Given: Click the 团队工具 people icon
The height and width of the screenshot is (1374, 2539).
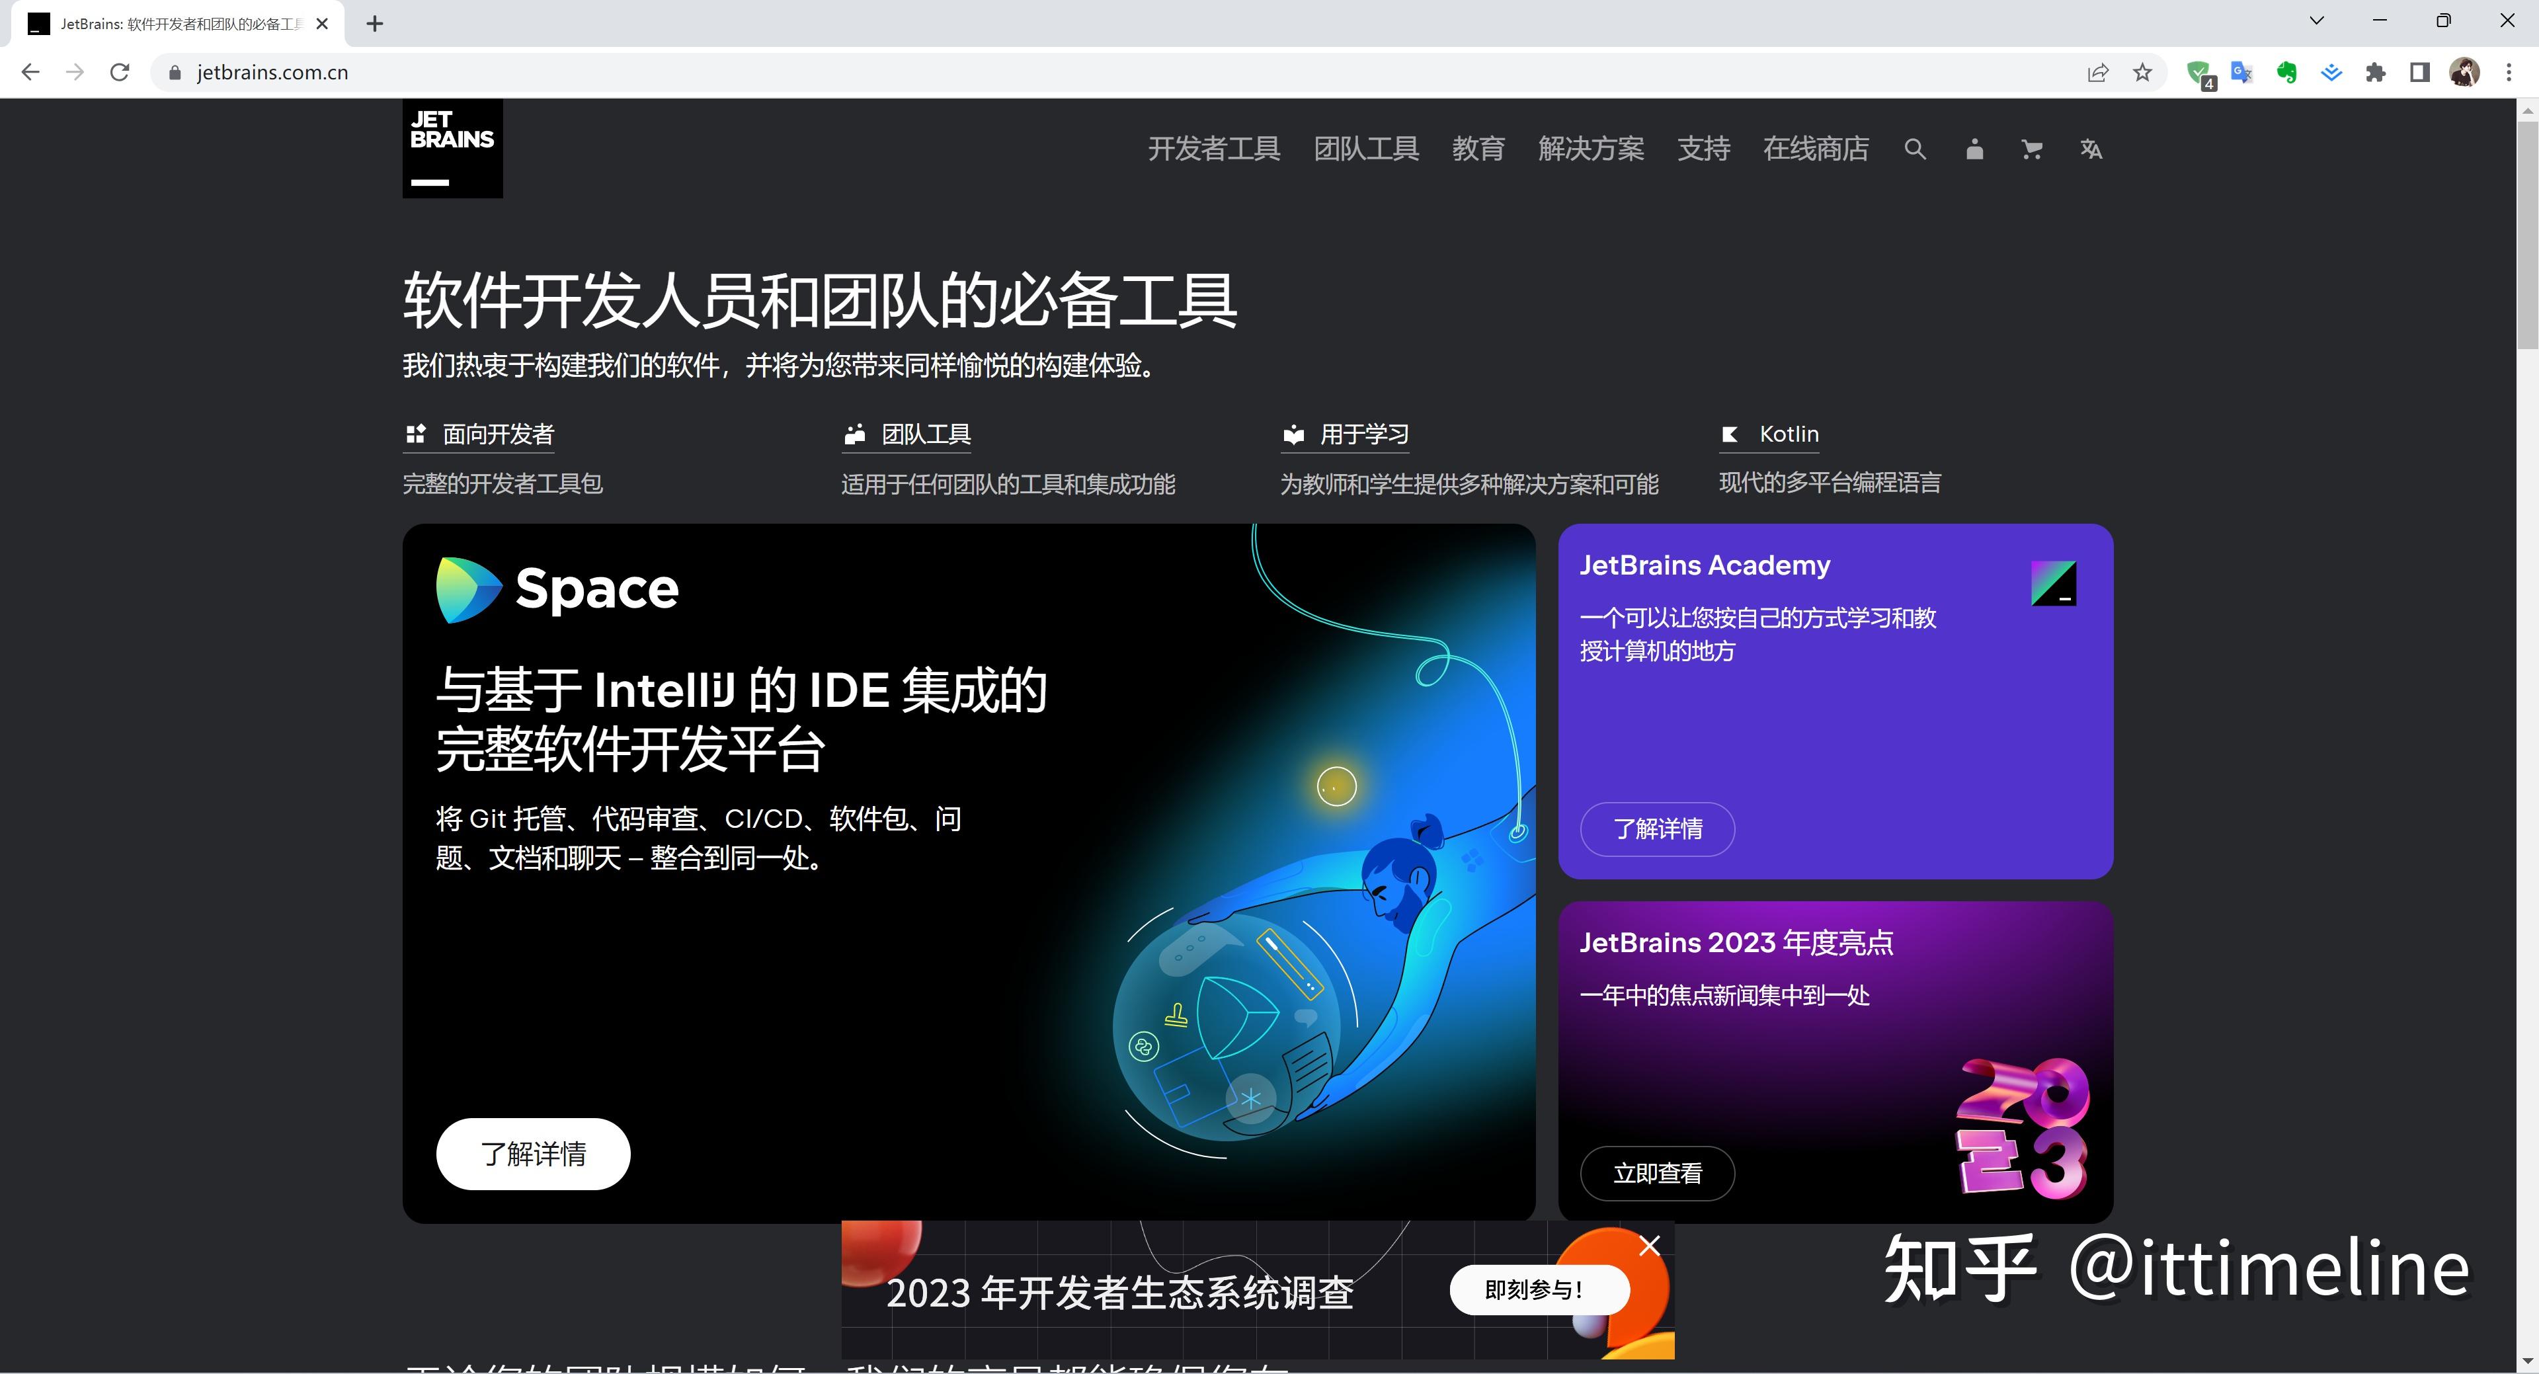Looking at the screenshot, I should coord(854,434).
